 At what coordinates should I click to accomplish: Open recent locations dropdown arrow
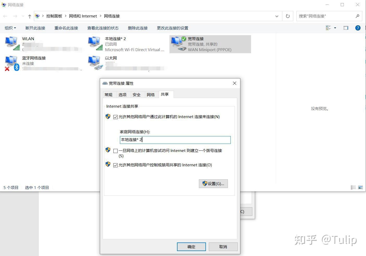(23, 16)
